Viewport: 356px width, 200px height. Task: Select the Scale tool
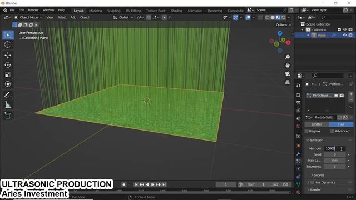coord(8,74)
